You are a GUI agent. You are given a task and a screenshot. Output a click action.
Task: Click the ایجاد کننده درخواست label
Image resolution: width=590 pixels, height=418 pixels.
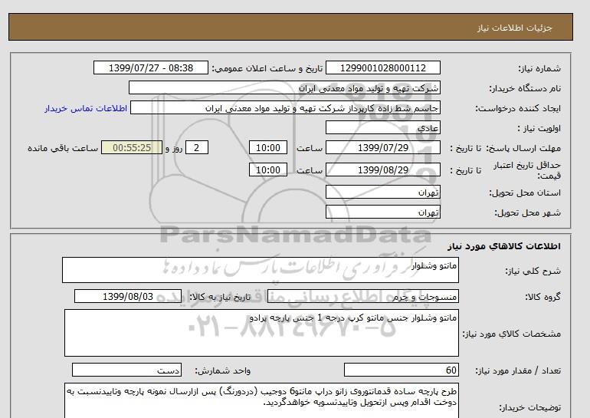[x=518, y=108]
